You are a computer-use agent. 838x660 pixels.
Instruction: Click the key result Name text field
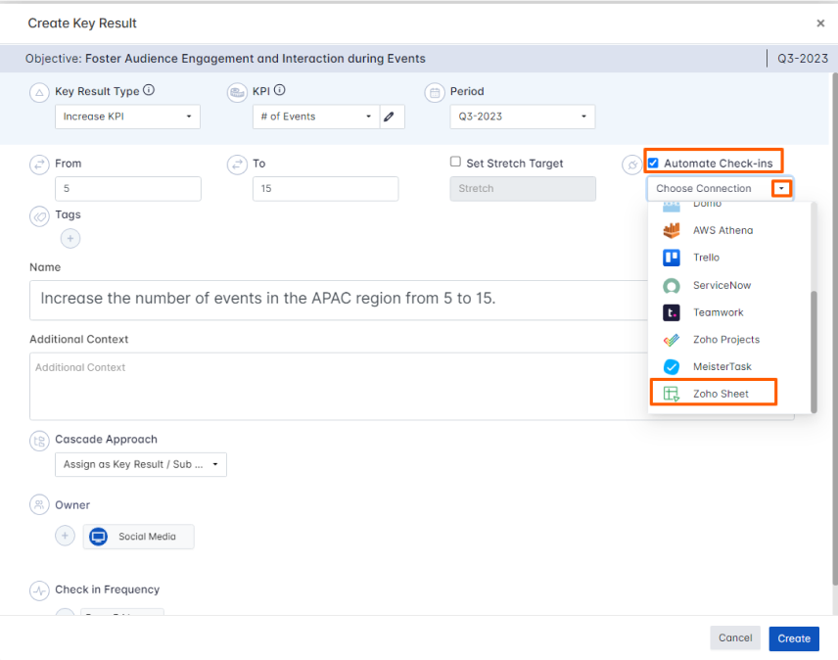point(339,300)
